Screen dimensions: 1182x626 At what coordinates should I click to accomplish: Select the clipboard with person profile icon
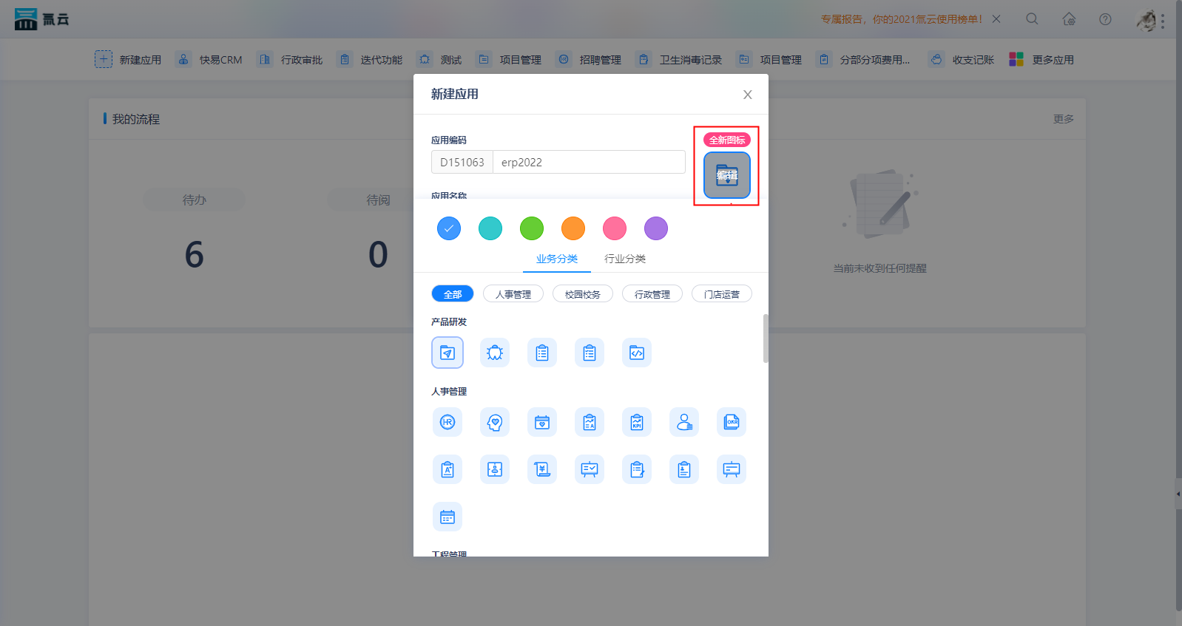pos(684,469)
